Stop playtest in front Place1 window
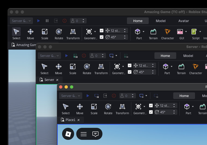This screenshot has width=207, height=145. click(114, 96)
